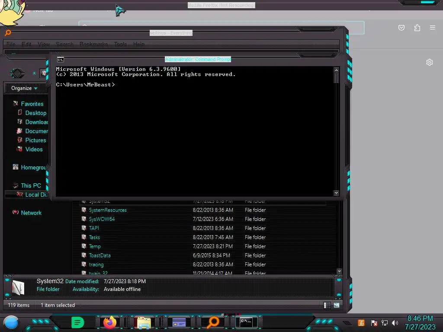Click the 7/27/2023 8:18 PM date modified value
Screen dimensions: 443x332
click(125, 281)
